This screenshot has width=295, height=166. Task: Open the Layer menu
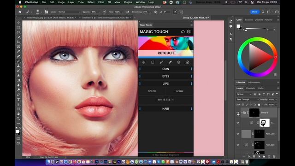71,2
